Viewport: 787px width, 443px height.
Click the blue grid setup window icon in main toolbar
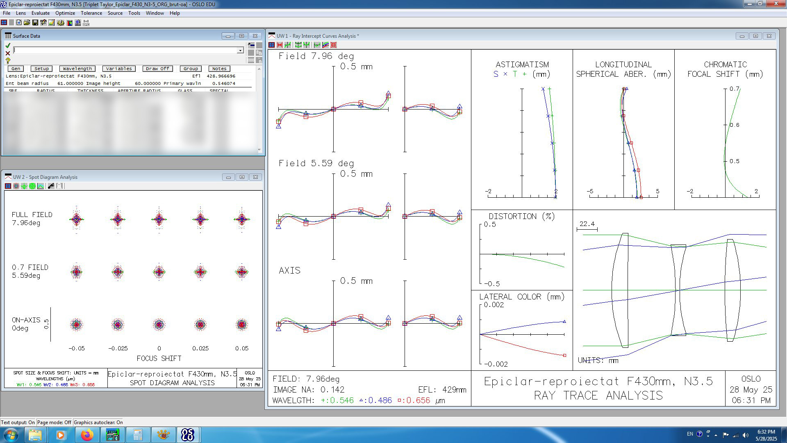(4, 23)
